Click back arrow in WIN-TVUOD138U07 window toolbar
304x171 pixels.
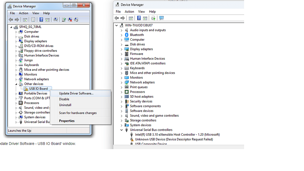[x=117, y=18]
